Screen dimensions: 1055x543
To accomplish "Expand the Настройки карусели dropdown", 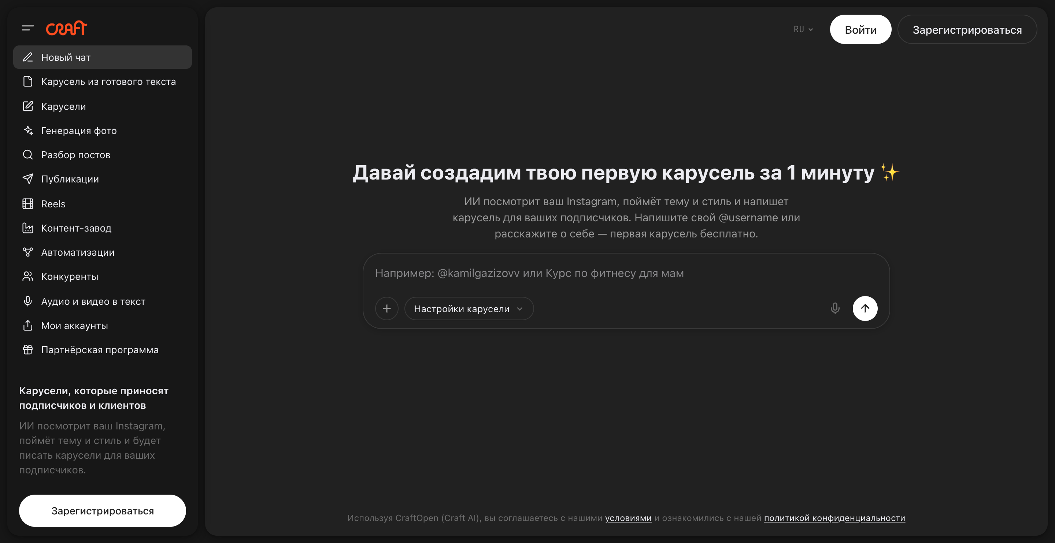I will [x=469, y=309].
